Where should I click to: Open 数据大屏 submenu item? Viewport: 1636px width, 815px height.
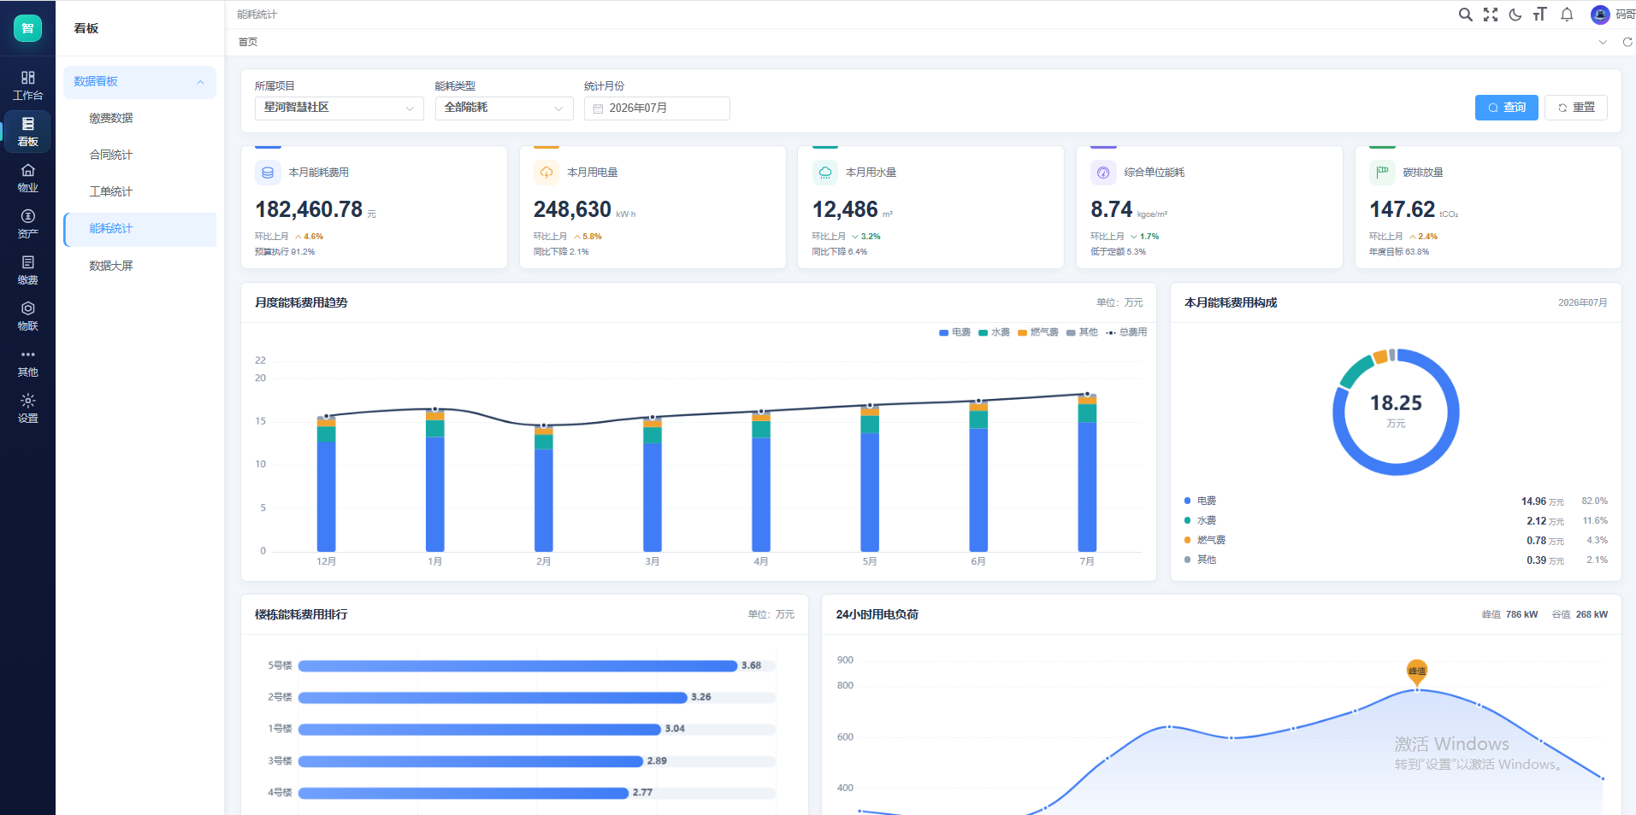(139, 266)
